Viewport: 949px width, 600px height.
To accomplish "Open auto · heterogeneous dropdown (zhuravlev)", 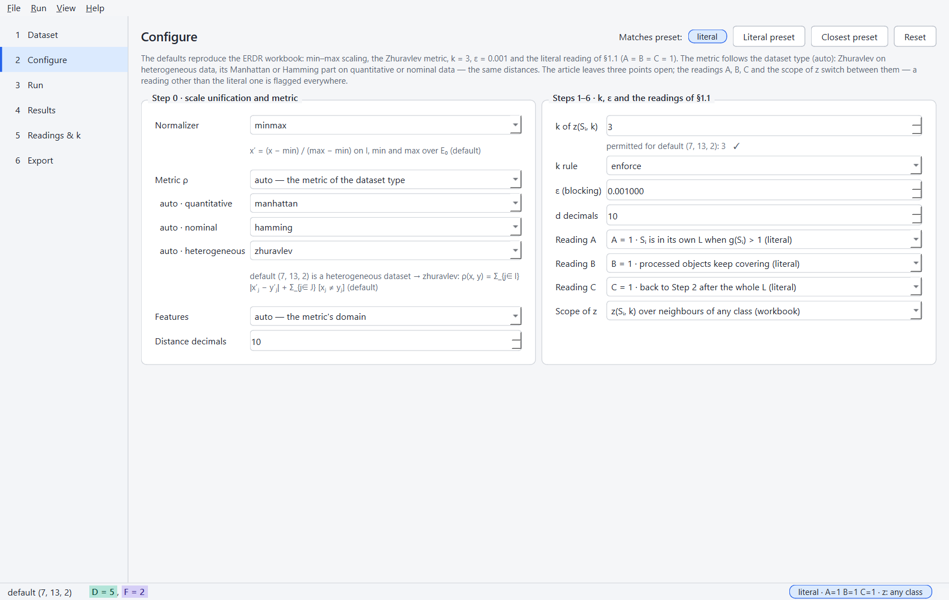I will [385, 251].
